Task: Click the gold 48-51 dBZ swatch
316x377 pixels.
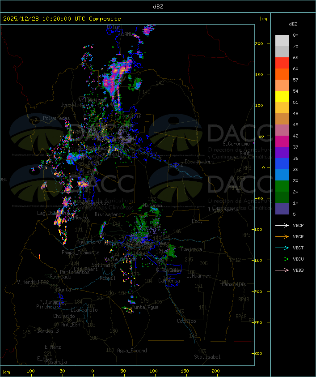Action: tap(282, 108)
